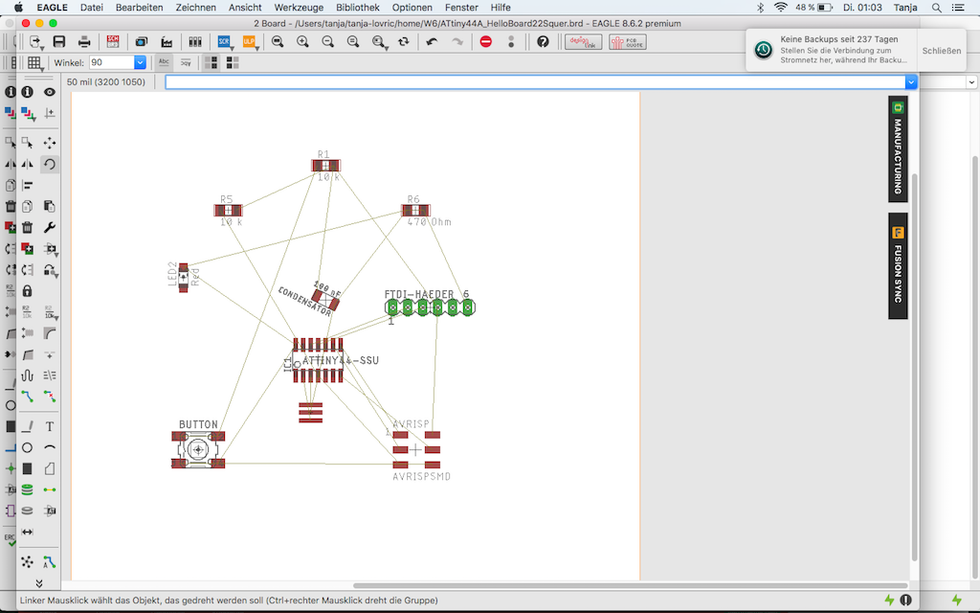The width and height of the screenshot is (980, 613).
Task: Click the BUTTON component on the board
Action: [198, 449]
